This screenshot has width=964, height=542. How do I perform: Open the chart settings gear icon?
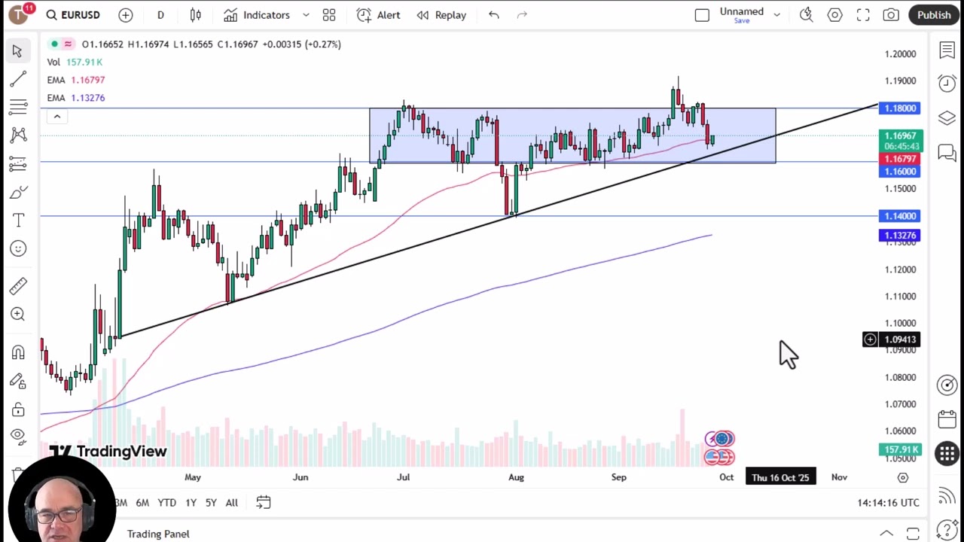click(834, 15)
